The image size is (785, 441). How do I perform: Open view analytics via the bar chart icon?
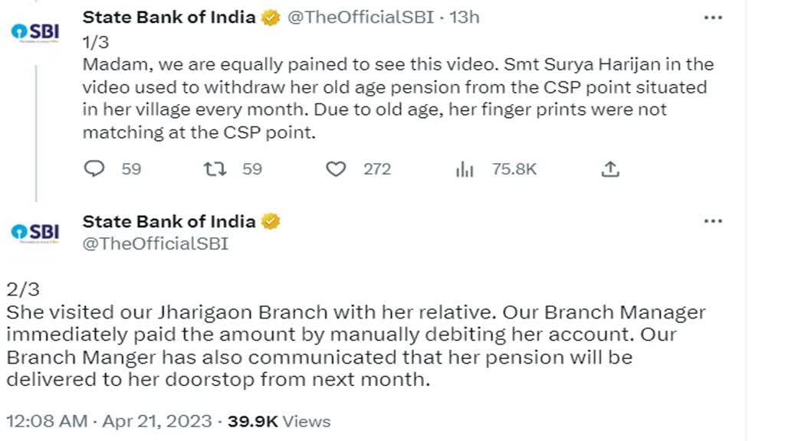click(x=465, y=169)
